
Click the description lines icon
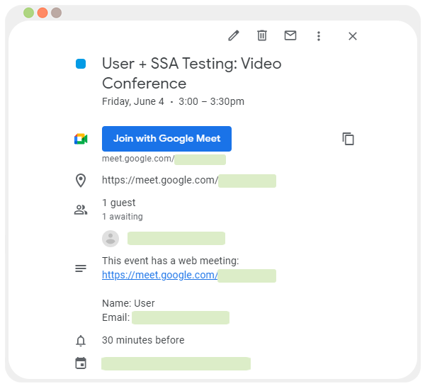(81, 268)
